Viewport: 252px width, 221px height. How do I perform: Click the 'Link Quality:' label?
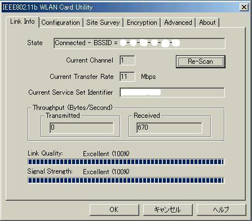45,153
